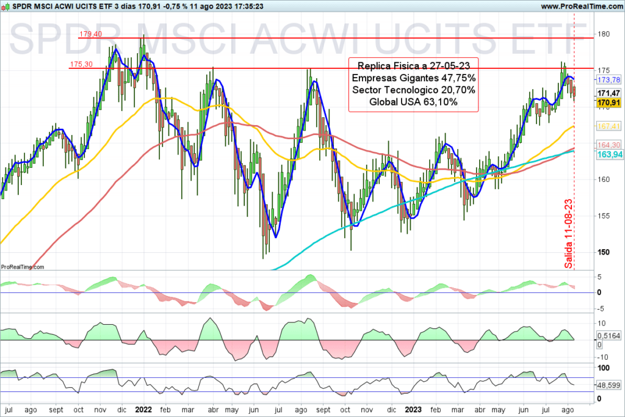This screenshot has height=417, width=625.
Task: Open the www.ProRealTime.com link
Action: coord(582,6)
